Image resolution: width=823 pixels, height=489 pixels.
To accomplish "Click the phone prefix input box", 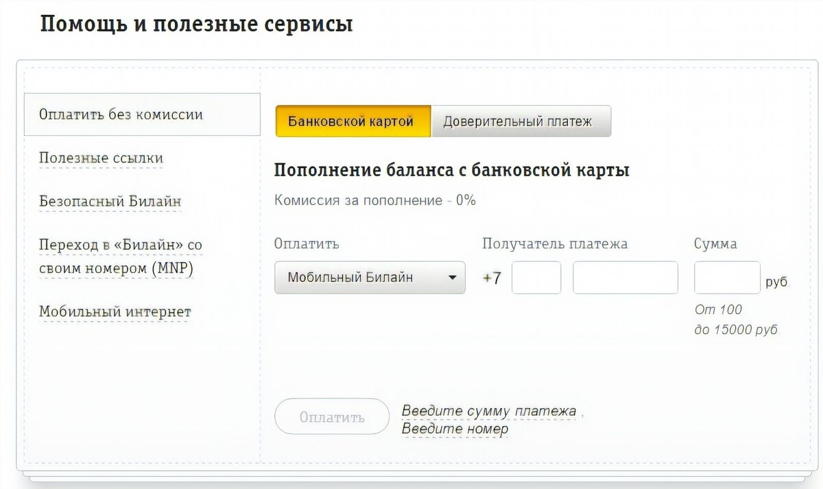I will point(536,277).
